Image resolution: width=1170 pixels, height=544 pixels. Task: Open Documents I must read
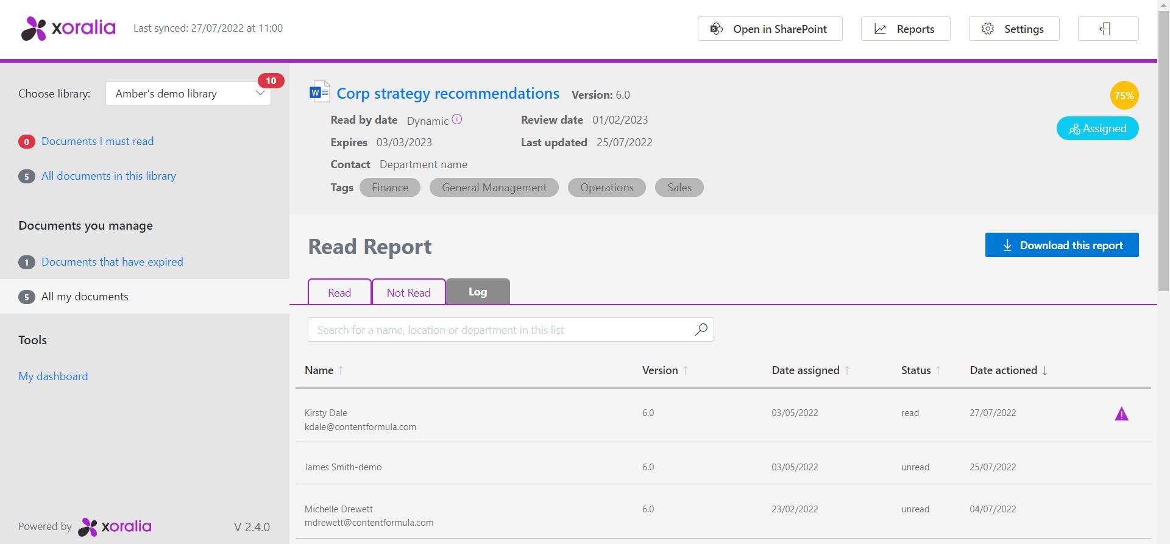pos(97,141)
